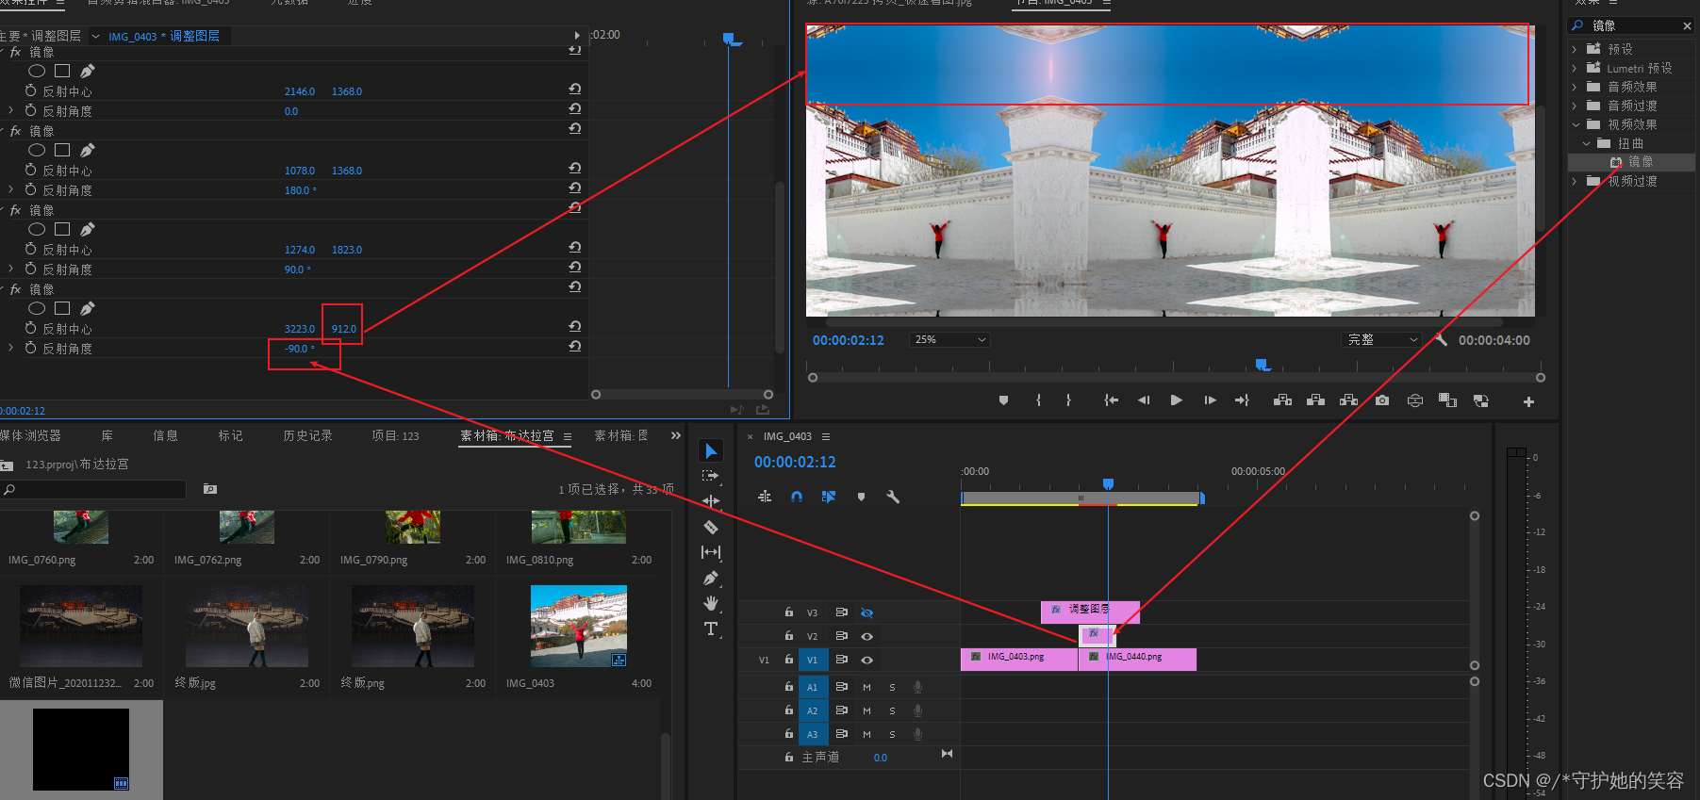Select the Ripple Edit tool
Viewport: 1700px width, 800px height.
[x=711, y=501]
